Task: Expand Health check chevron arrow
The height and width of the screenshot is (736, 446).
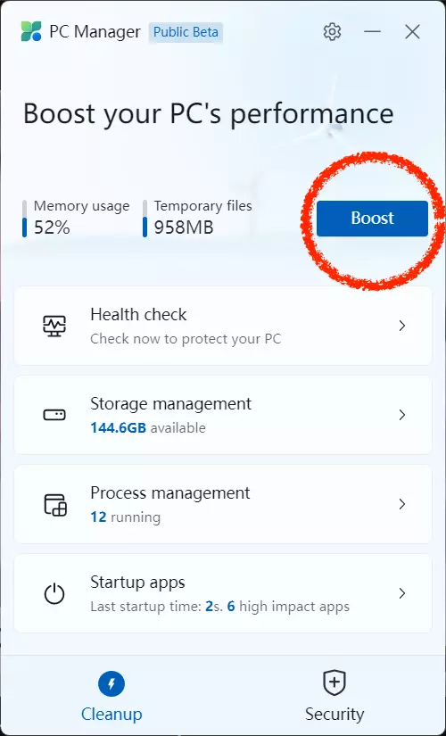Action: coord(402,326)
